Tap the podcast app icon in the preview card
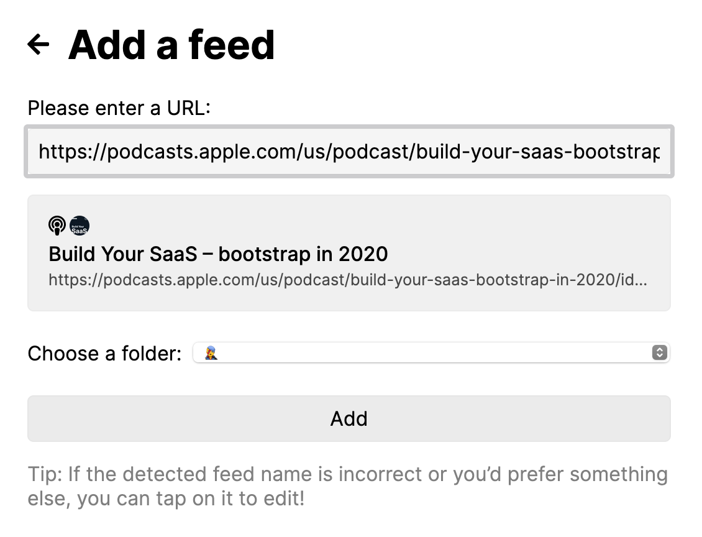 tap(57, 226)
